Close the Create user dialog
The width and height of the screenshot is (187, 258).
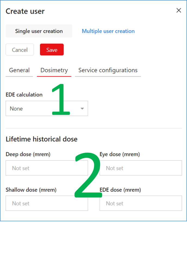[179, 11]
